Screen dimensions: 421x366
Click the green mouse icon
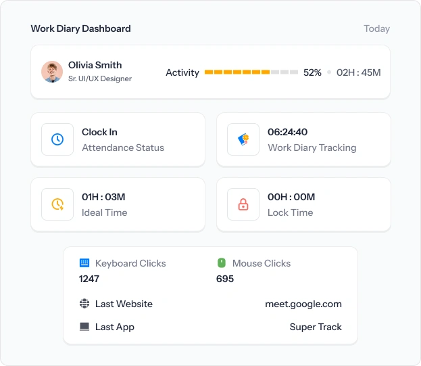tap(222, 262)
